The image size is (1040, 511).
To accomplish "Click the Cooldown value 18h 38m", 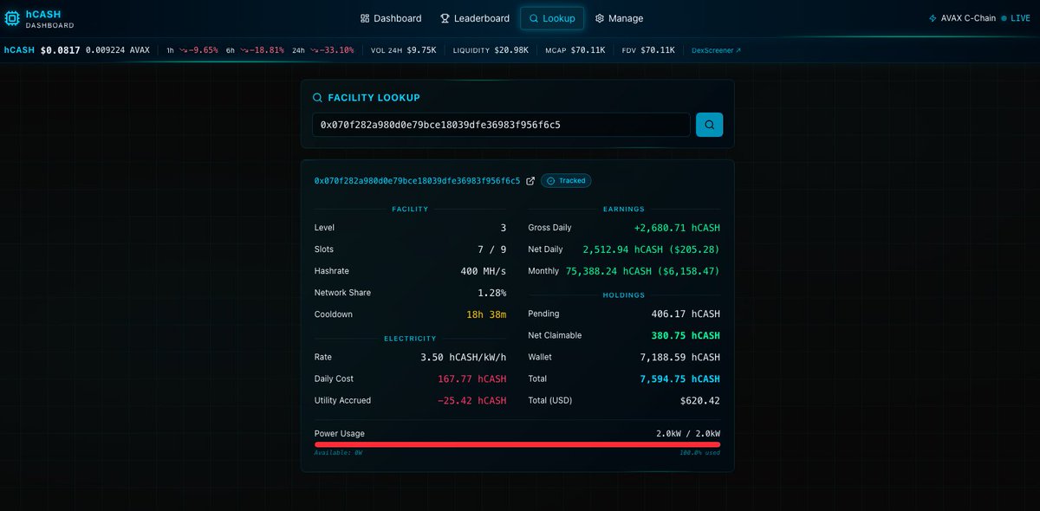I will [x=486, y=314].
